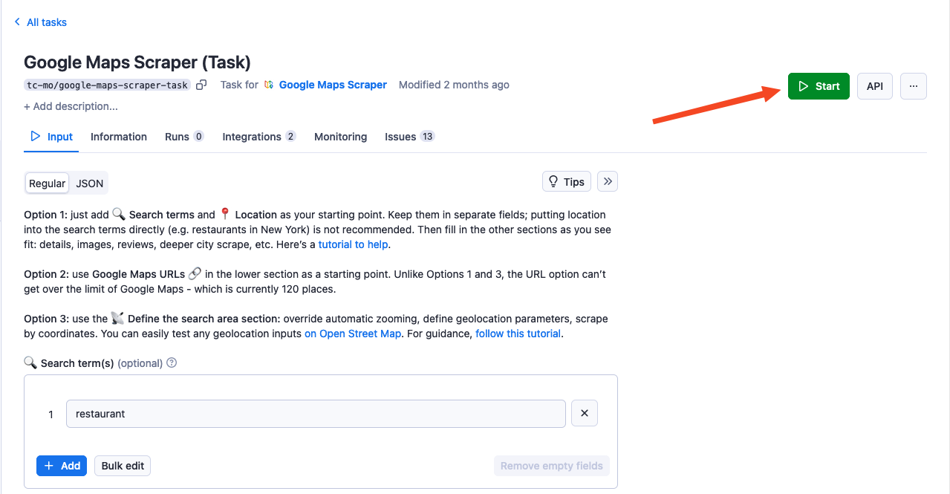Click the Bulk edit button

[122, 466]
